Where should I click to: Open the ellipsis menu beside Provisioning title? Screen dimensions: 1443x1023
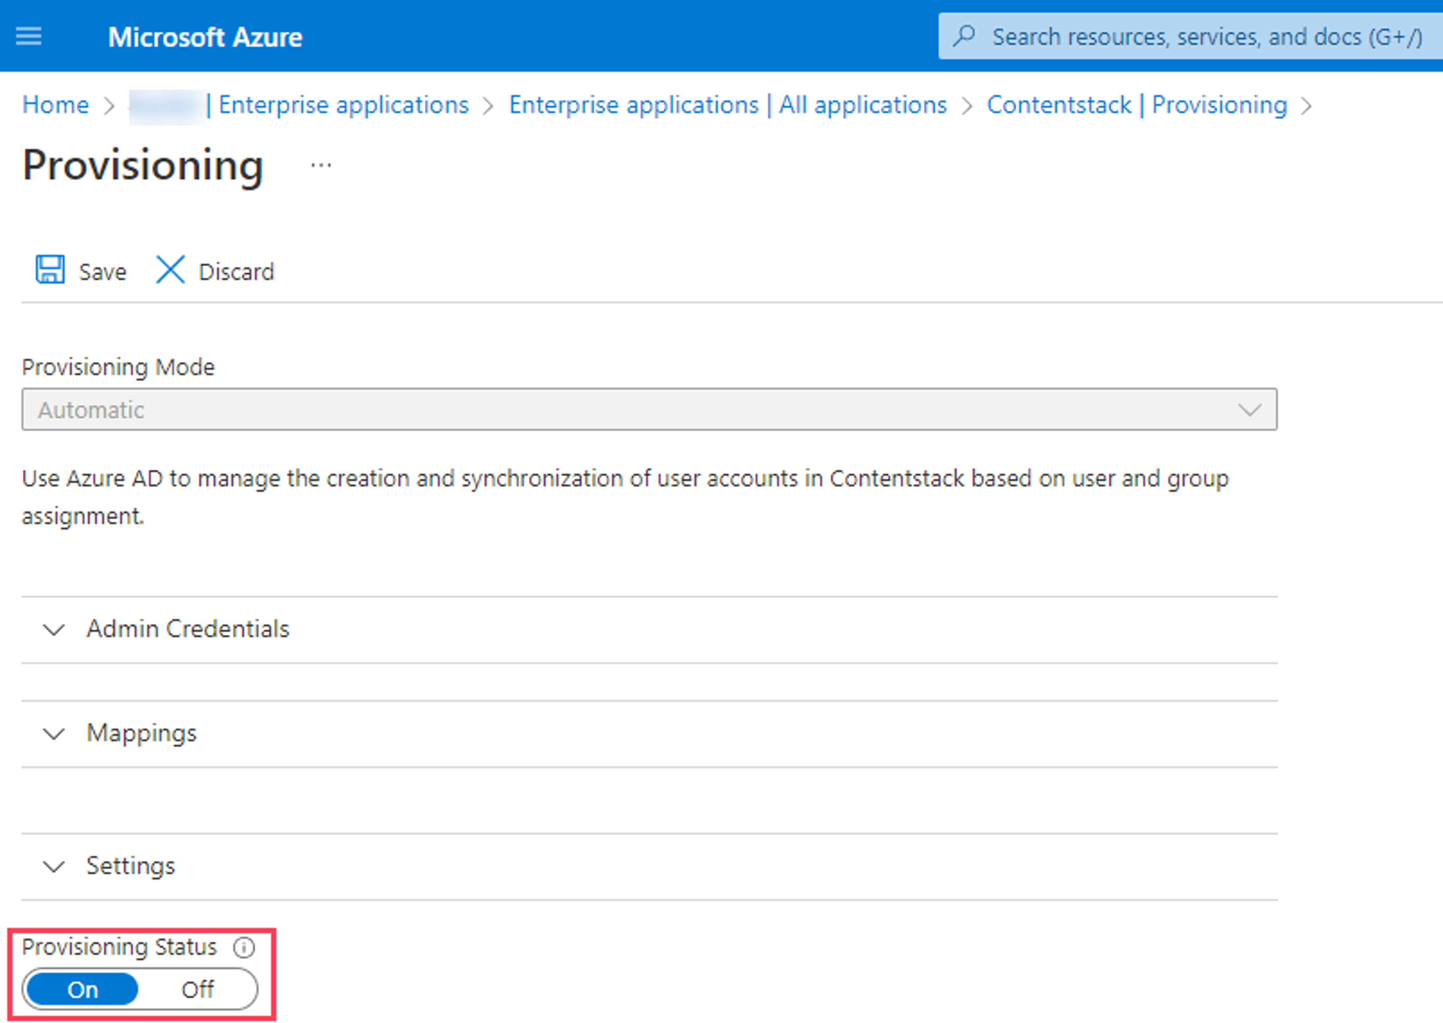tap(321, 166)
